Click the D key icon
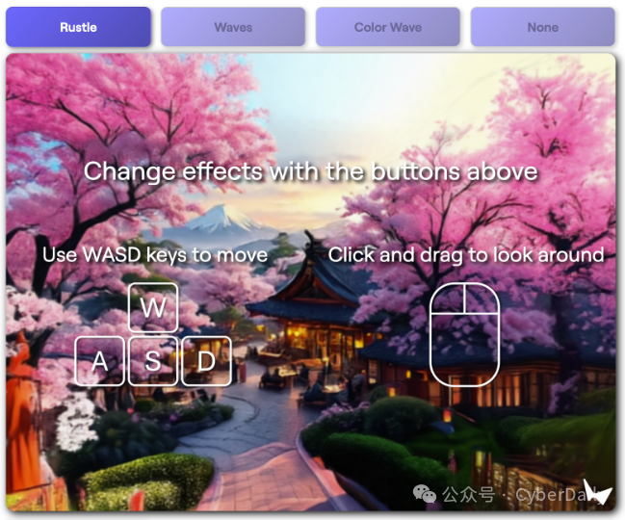The height and width of the screenshot is (520, 625). (206, 361)
